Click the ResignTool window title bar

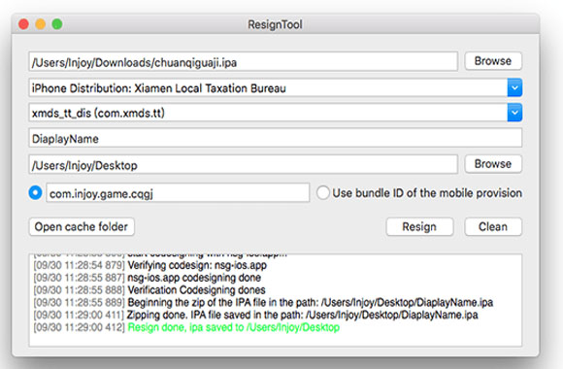pos(275,24)
